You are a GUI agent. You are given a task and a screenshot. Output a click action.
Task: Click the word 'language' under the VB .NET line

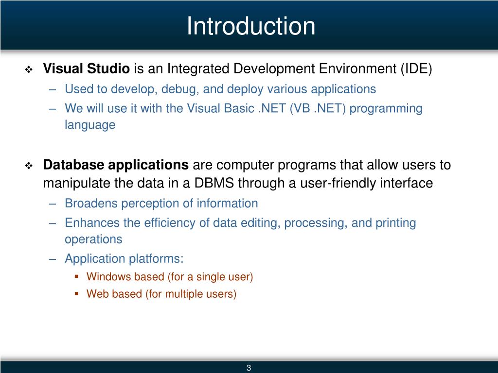tap(90, 125)
